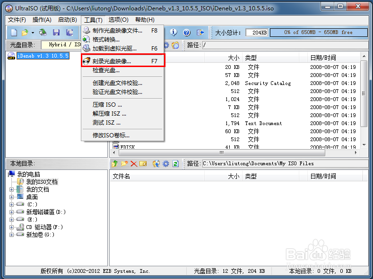Viewport: 373px width, 279px height.
Task: Click the local 路径 path field
Action: click(x=285, y=164)
